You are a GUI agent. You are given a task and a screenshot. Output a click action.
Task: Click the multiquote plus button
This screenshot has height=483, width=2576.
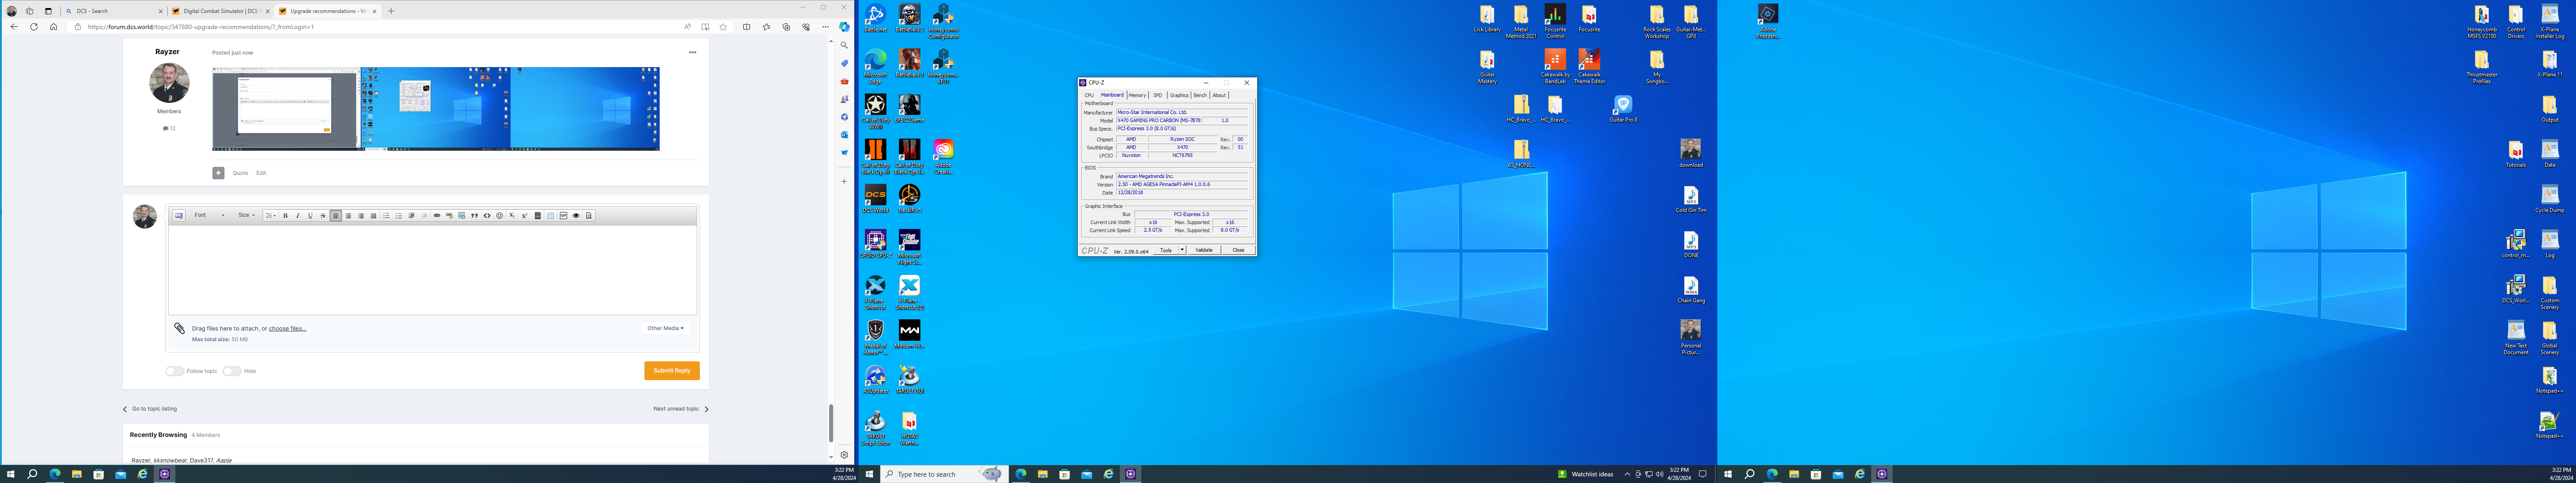pos(218,173)
